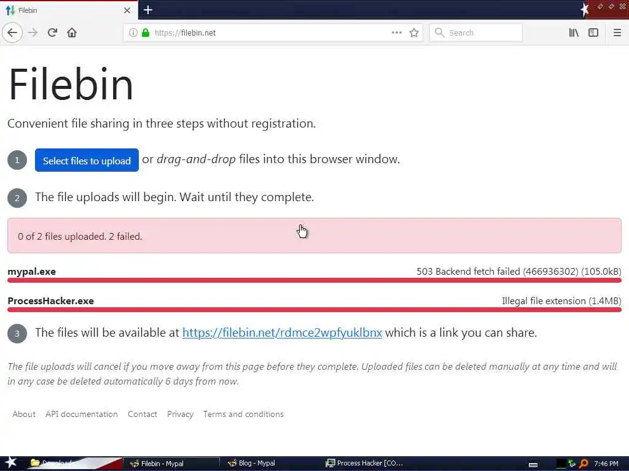
Task: Open the page actions three-dot menu
Action: coord(396,33)
